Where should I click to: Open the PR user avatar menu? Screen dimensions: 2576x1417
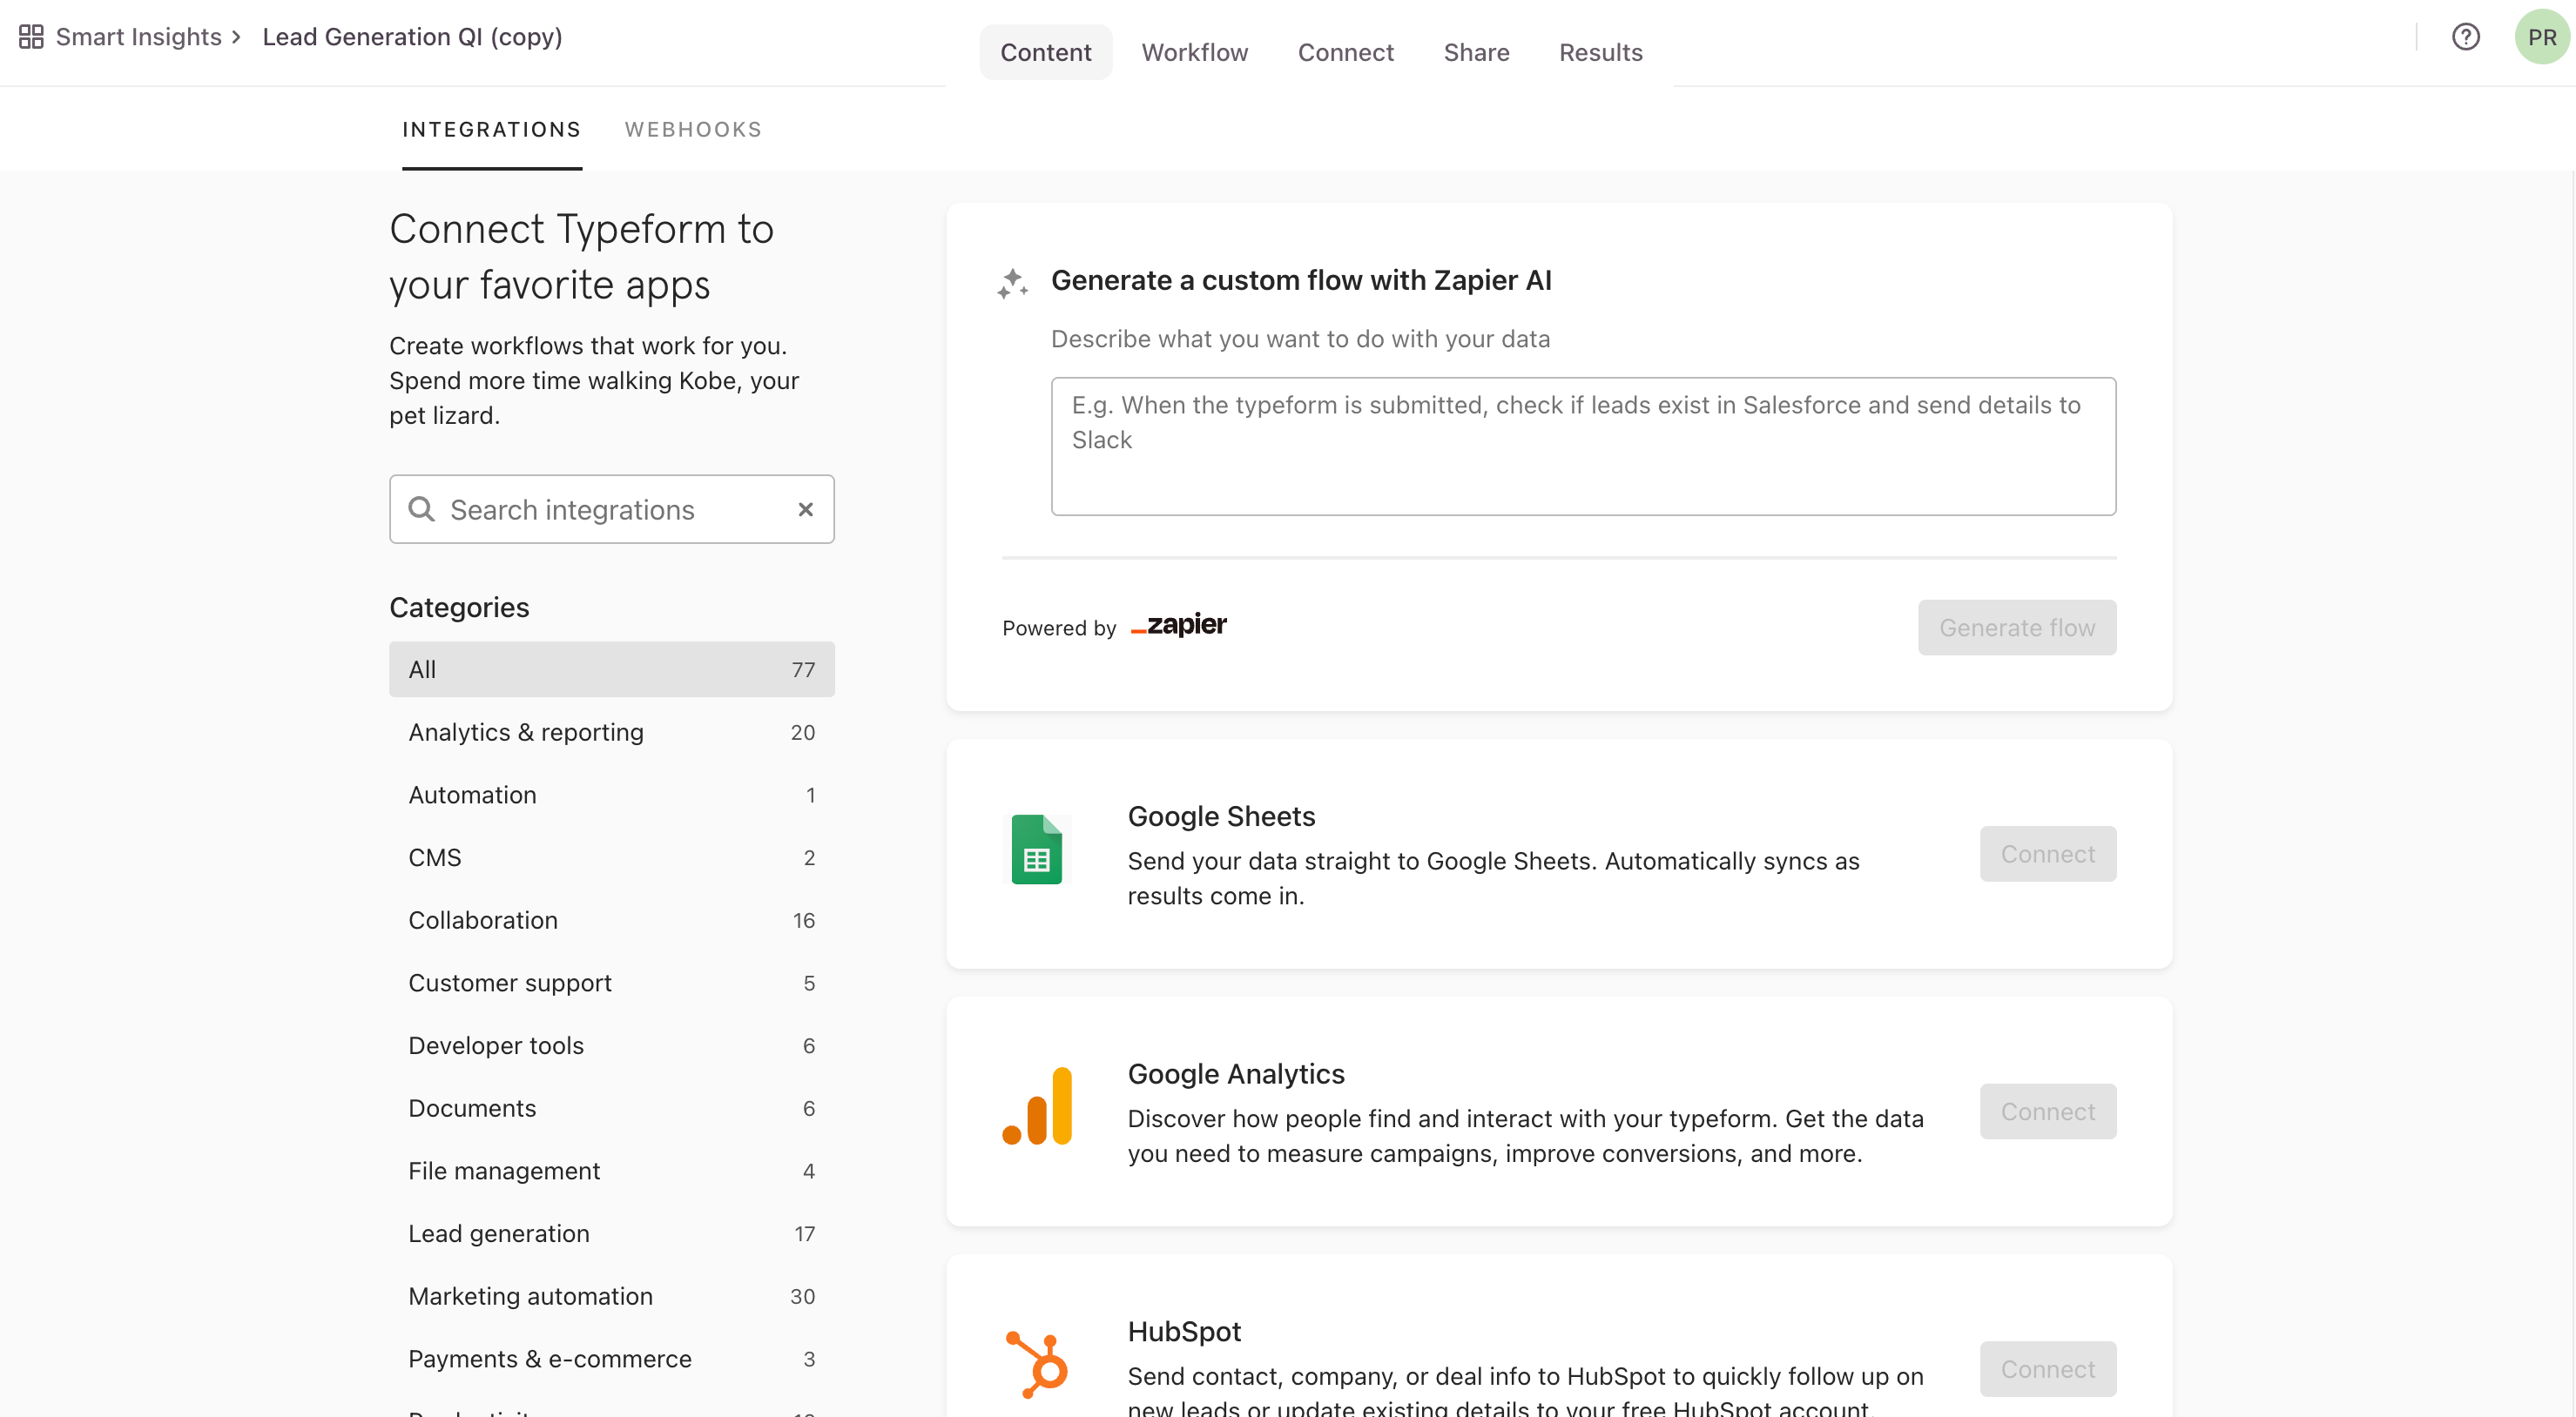coord(2541,37)
